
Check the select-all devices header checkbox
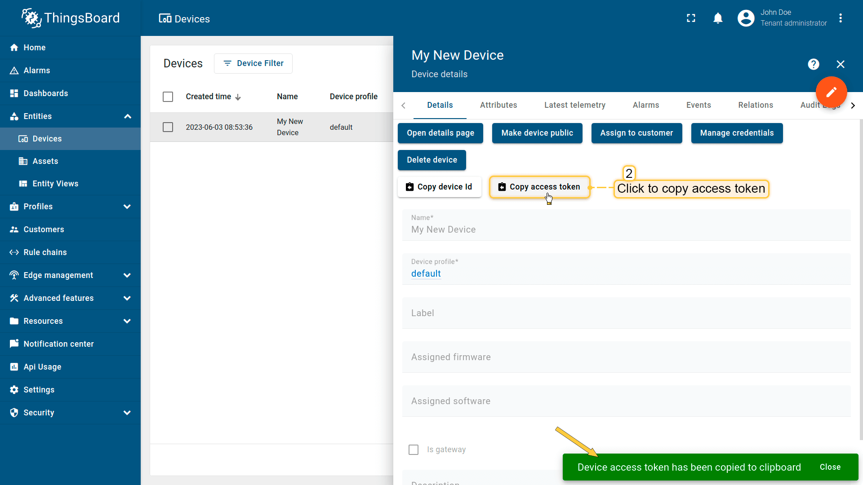click(x=168, y=97)
